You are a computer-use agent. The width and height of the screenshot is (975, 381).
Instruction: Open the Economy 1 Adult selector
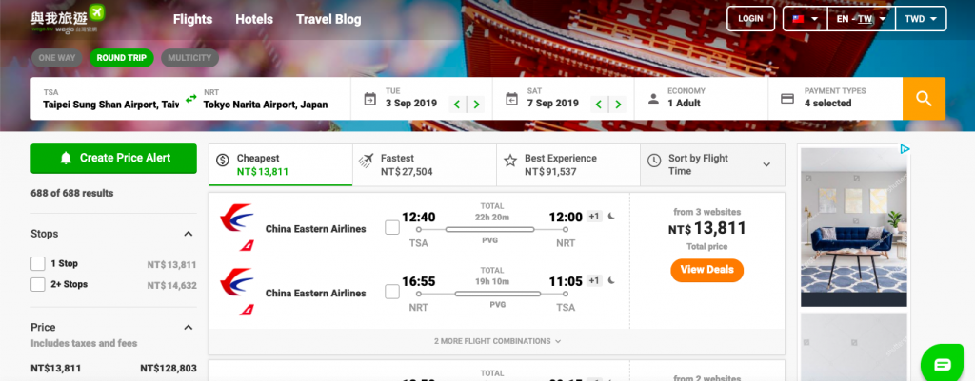[701, 99]
